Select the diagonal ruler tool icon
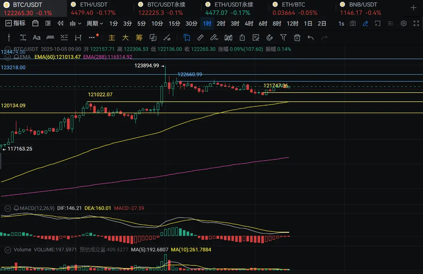The height and width of the screenshot is (274, 423). pos(200,38)
